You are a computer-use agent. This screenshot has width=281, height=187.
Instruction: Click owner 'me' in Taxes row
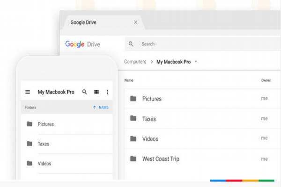(264, 118)
